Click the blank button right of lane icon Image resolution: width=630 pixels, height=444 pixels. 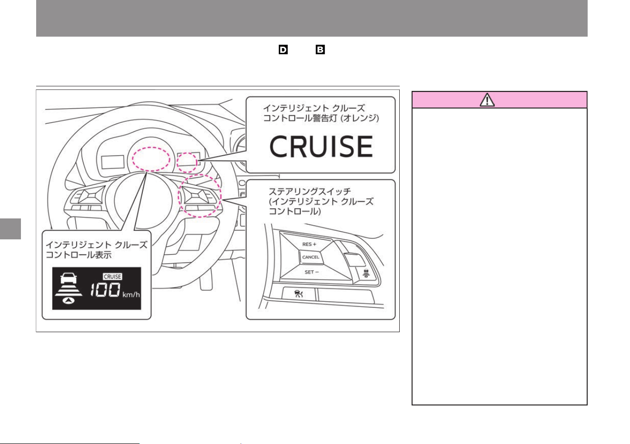pyautogui.click(x=345, y=296)
